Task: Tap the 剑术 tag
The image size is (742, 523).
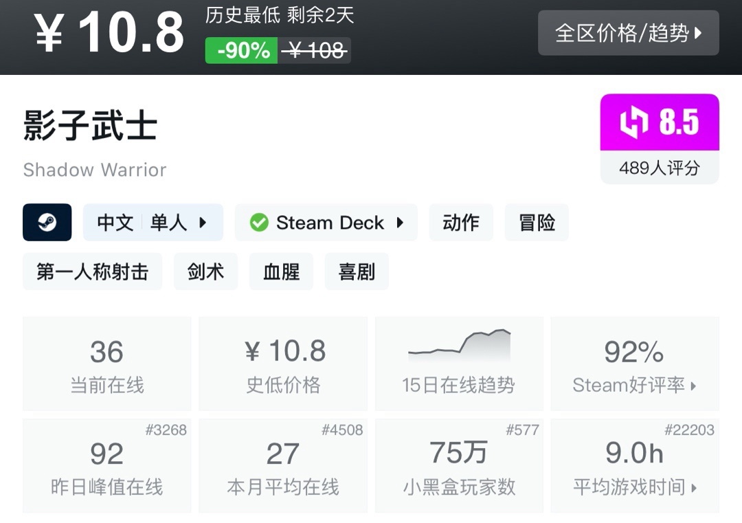Action: point(205,272)
